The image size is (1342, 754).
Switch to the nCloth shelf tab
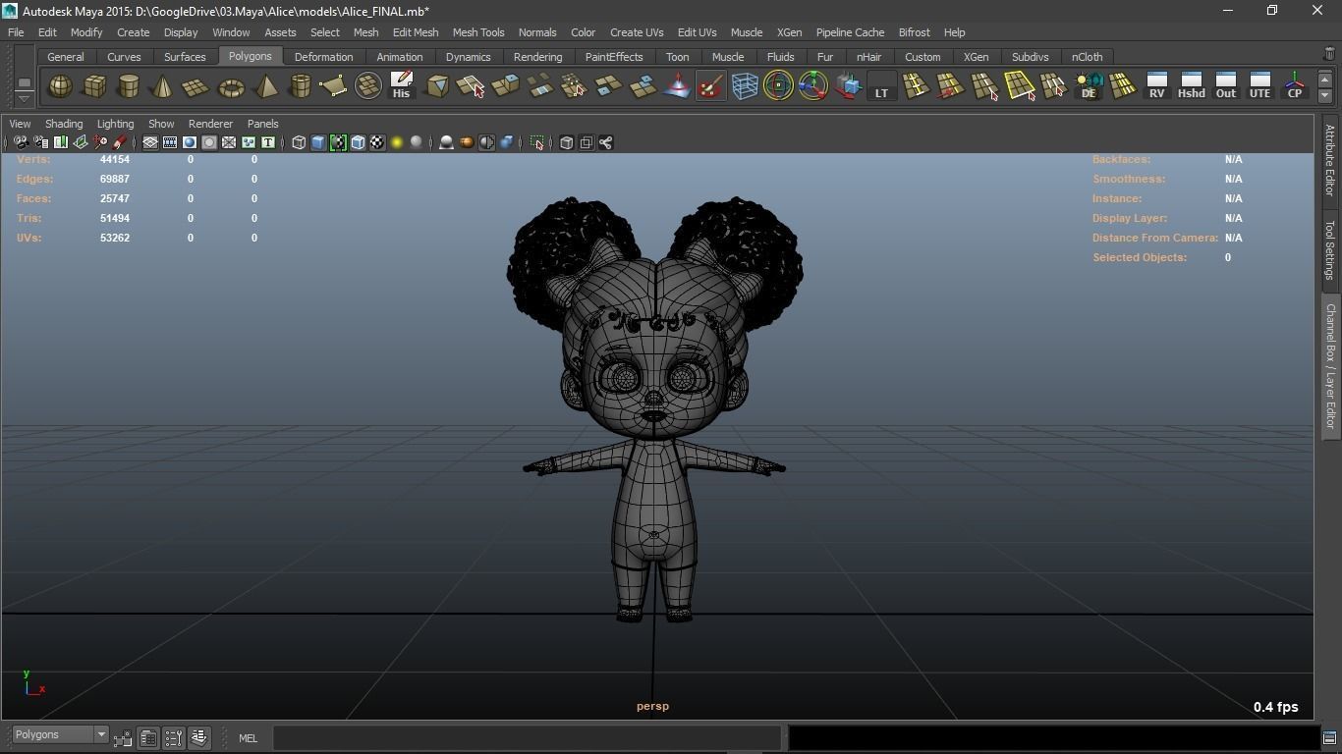point(1087,57)
